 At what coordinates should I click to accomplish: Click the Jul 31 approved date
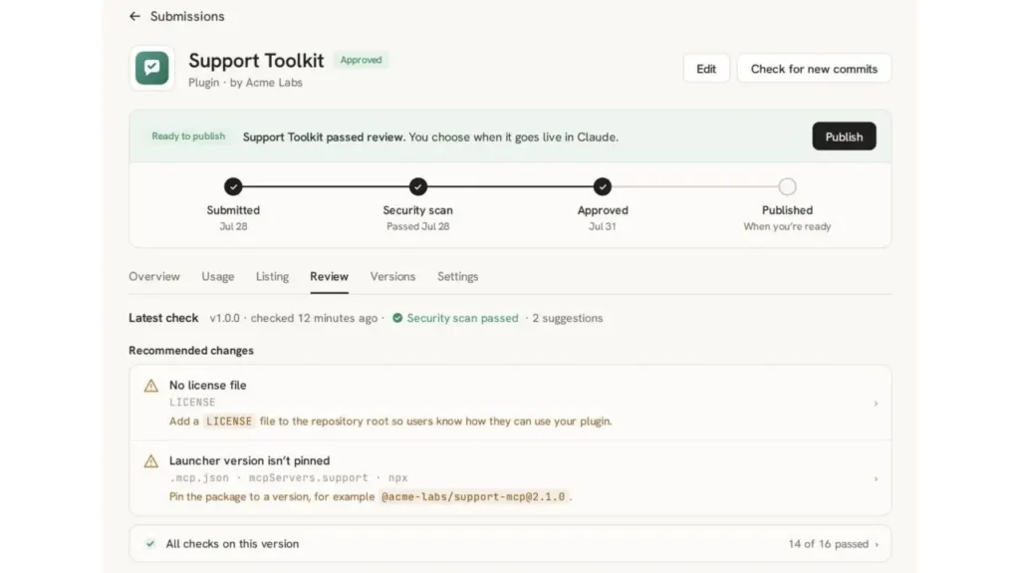point(603,226)
